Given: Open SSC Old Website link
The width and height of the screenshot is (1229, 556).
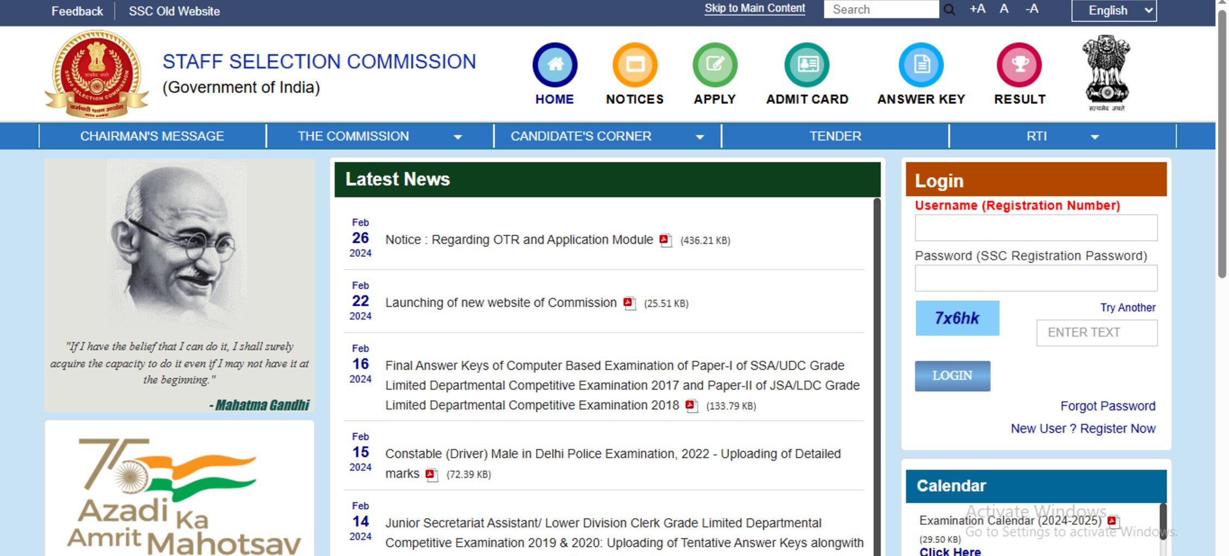Looking at the screenshot, I should [x=174, y=11].
